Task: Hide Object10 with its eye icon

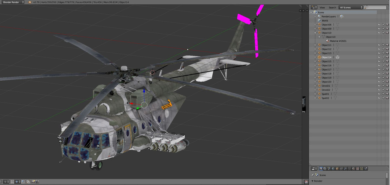Action: click(379, 33)
